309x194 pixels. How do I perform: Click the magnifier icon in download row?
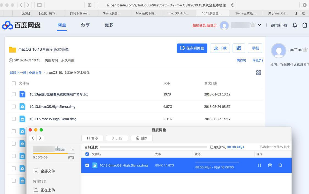pyautogui.click(x=280, y=165)
